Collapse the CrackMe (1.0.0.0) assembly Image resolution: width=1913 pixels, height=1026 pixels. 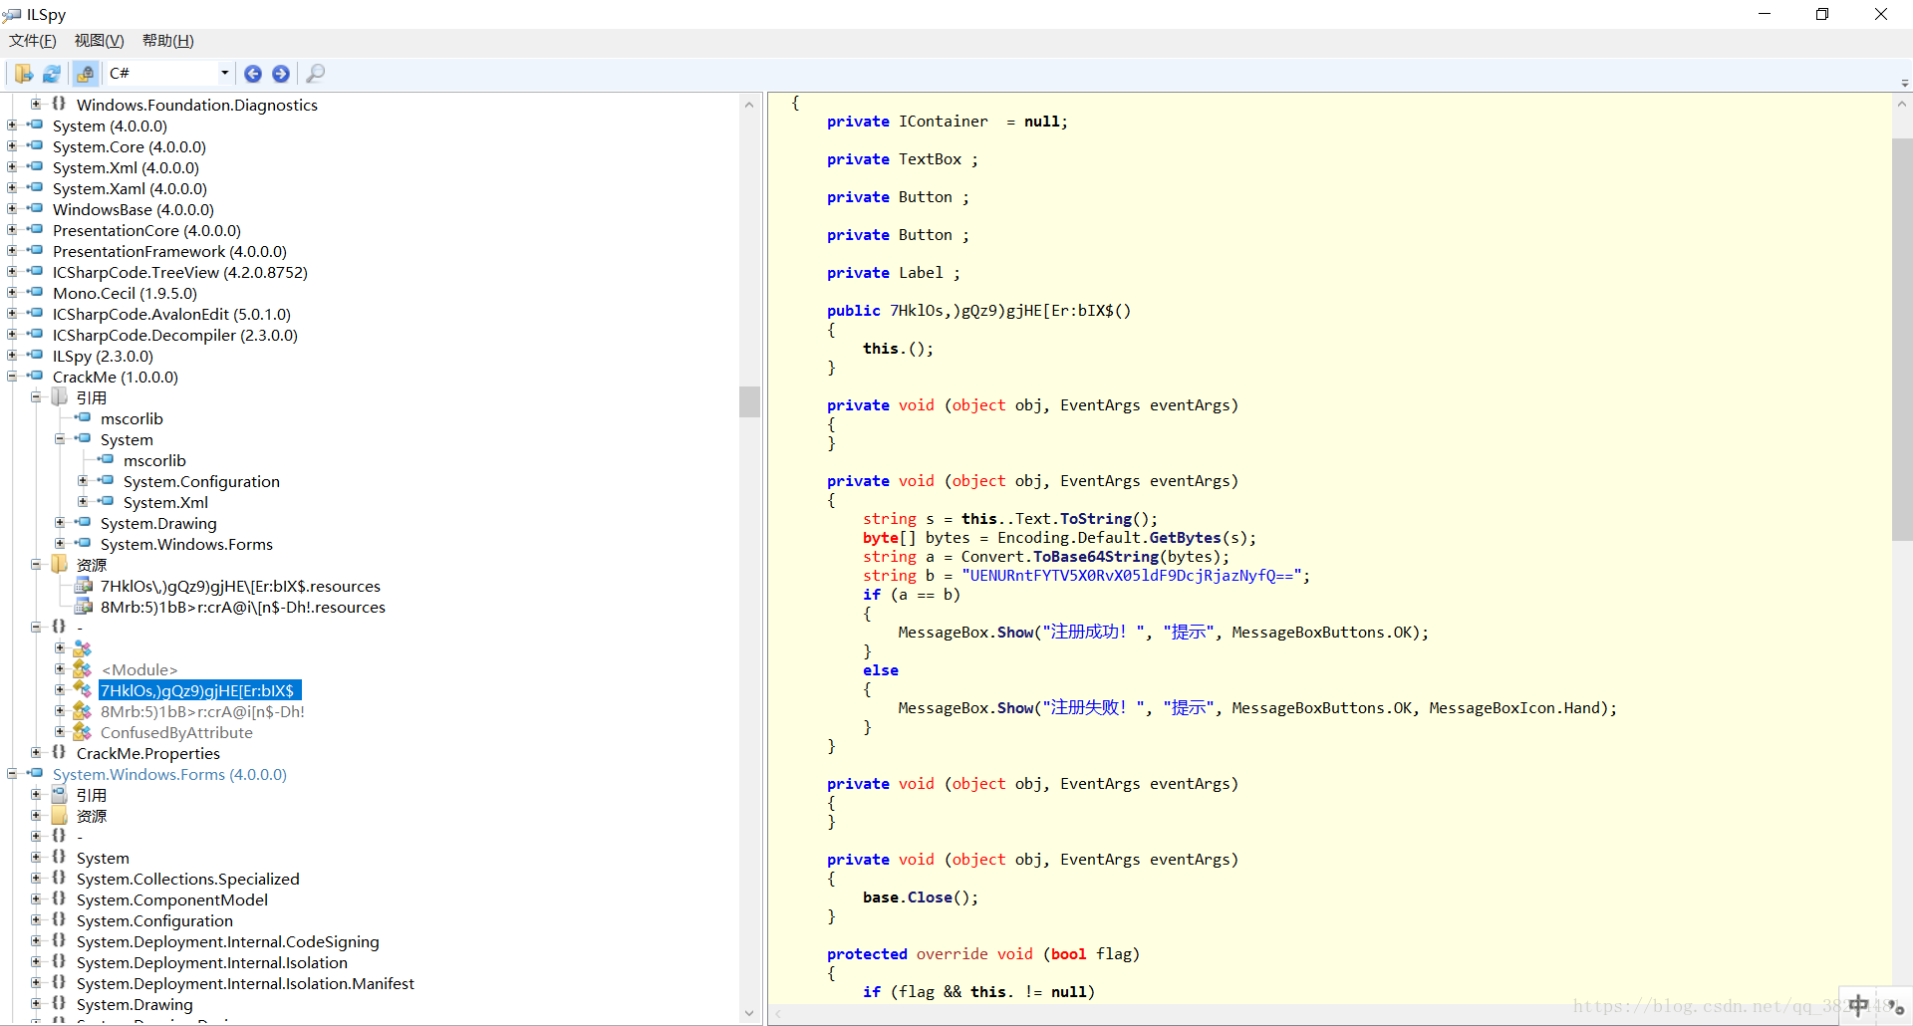[12, 377]
